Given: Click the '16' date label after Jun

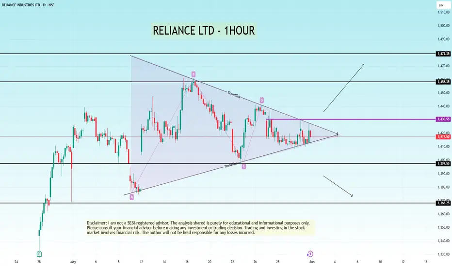Looking at the screenshot, I should [426, 262].
